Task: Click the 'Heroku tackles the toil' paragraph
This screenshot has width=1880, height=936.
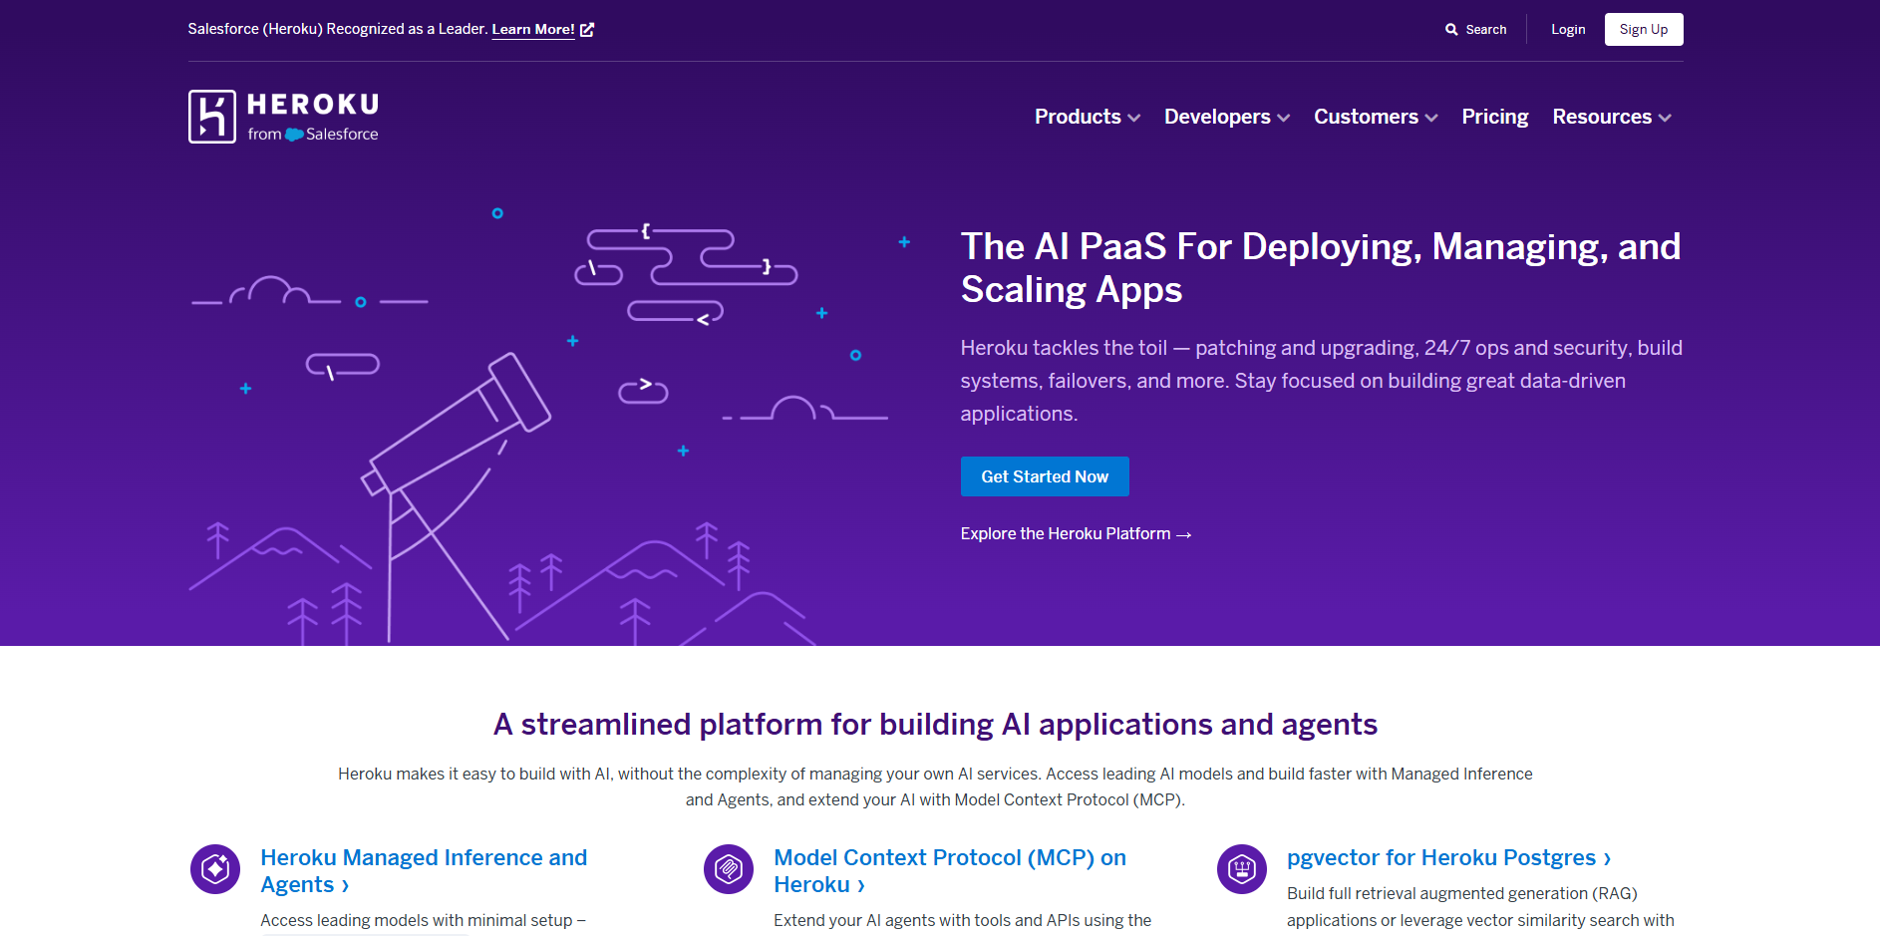Action: tap(1321, 381)
